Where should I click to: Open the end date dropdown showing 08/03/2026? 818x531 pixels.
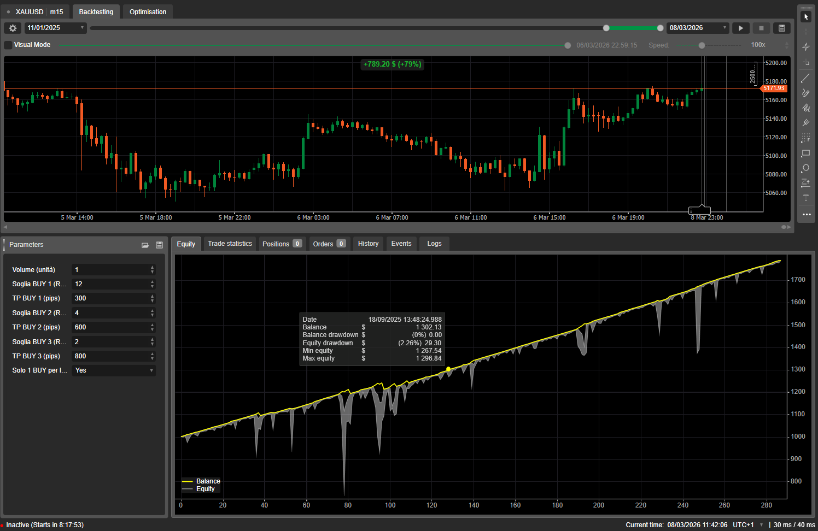[x=697, y=27]
